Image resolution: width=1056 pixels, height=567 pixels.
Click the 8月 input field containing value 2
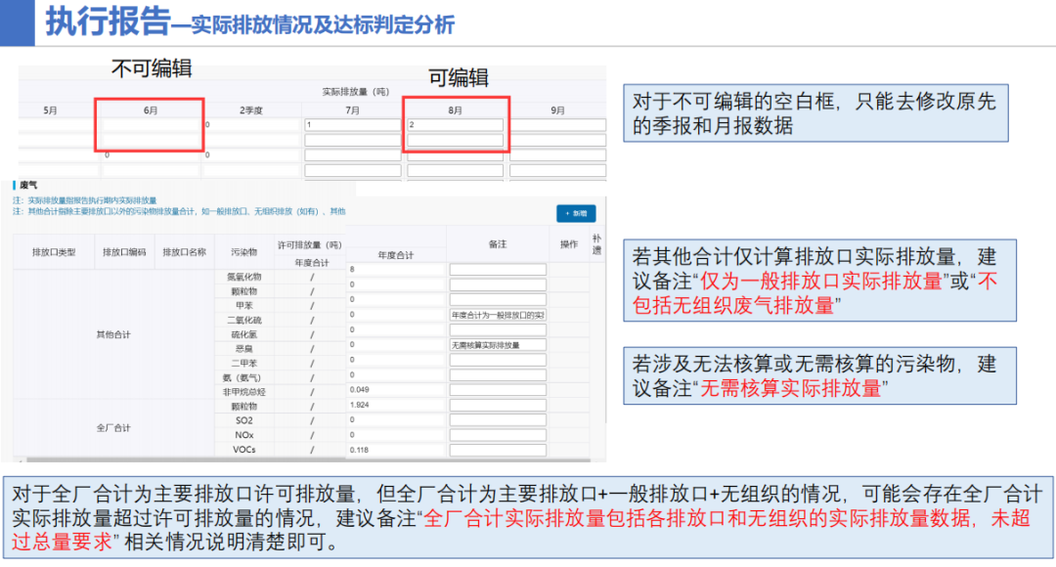tap(455, 125)
